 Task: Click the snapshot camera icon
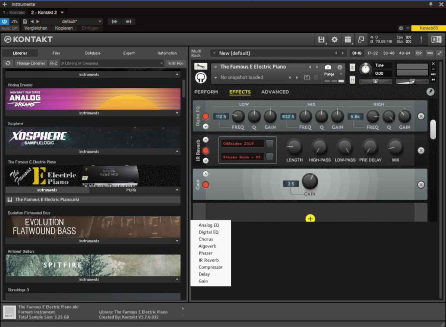click(328, 67)
